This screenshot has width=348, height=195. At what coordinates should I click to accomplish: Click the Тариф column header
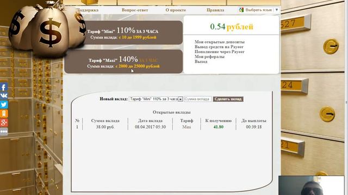point(187,121)
